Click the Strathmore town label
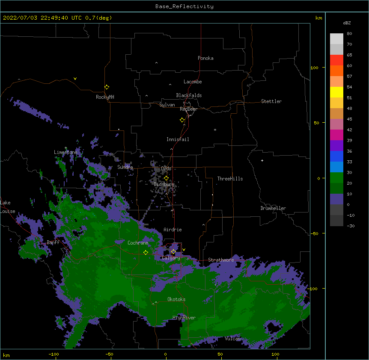 tap(221, 260)
